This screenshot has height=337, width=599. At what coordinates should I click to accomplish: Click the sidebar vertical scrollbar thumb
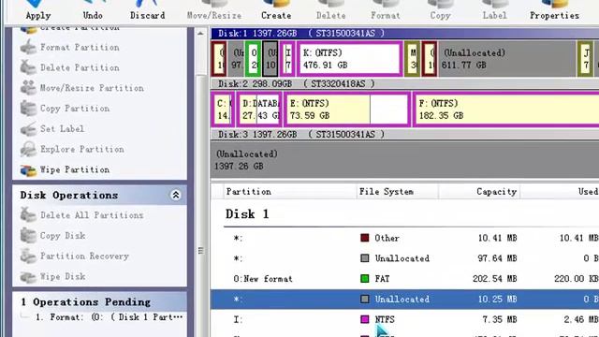click(x=200, y=206)
